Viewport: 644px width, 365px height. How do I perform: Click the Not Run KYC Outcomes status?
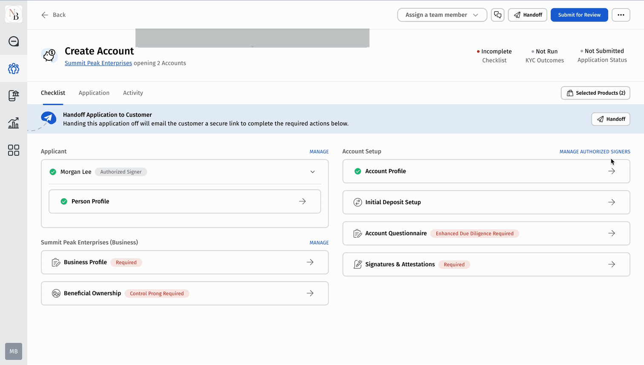pos(544,56)
